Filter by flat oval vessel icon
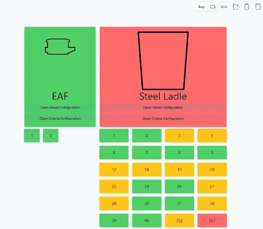263x229 pixels. click(224, 7)
